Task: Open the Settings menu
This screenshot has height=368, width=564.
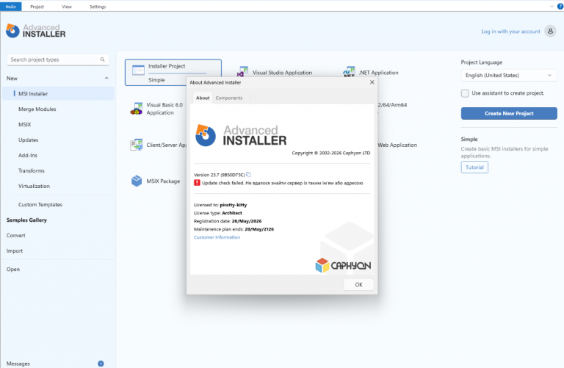Action: coord(98,7)
